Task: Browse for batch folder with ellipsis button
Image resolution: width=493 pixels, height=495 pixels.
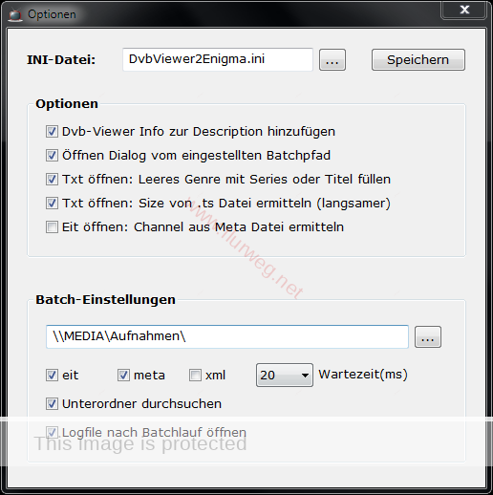Action: tap(428, 336)
